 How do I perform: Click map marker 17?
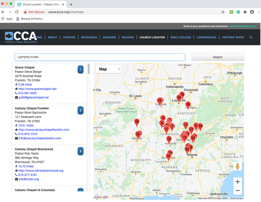pyautogui.click(x=191, y=130)
